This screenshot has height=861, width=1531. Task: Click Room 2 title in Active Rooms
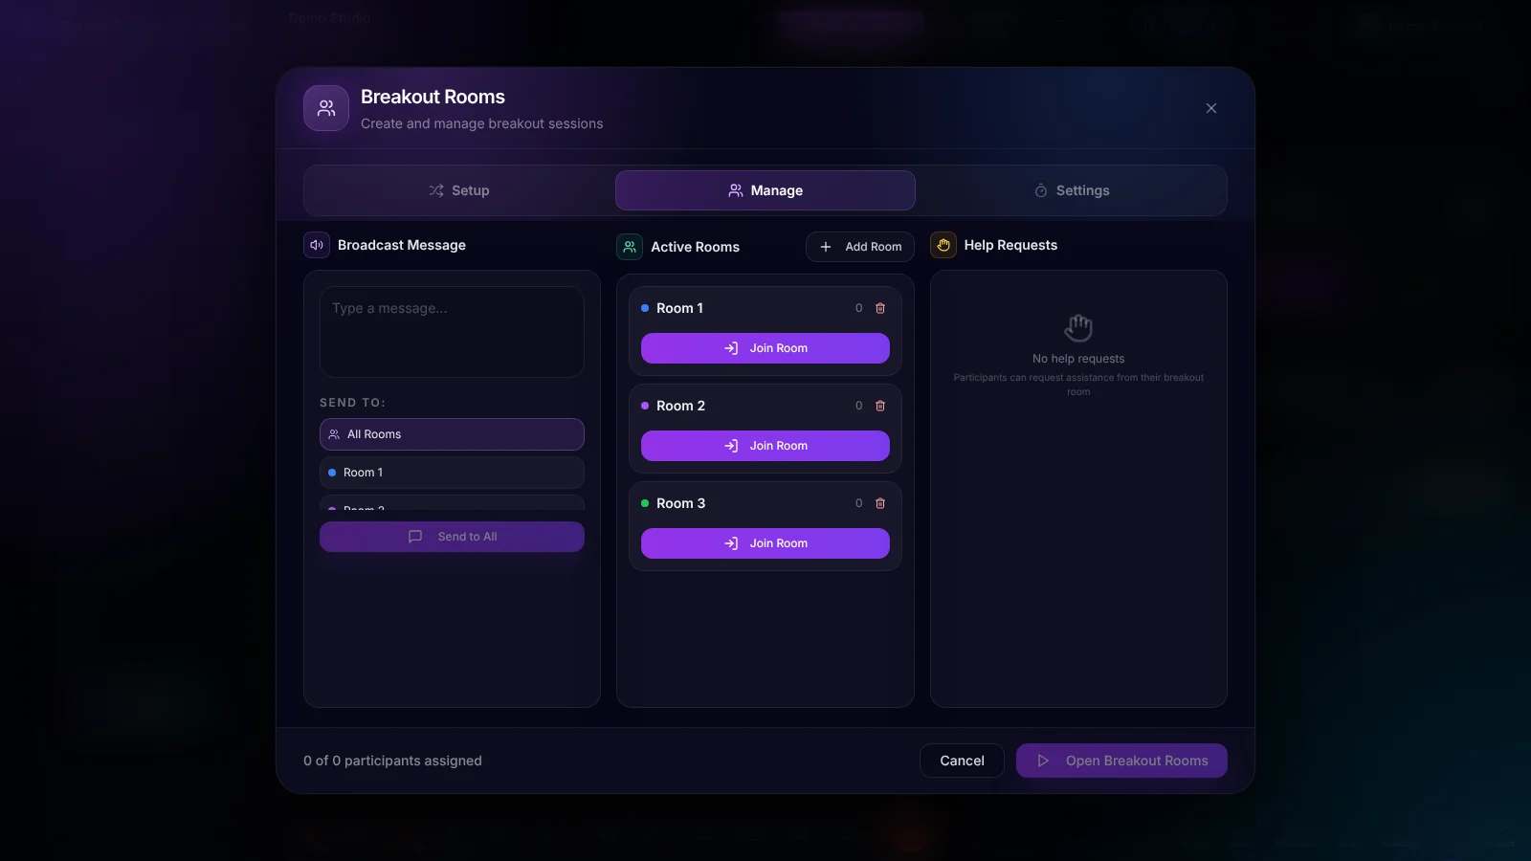[x=680, y=406]
